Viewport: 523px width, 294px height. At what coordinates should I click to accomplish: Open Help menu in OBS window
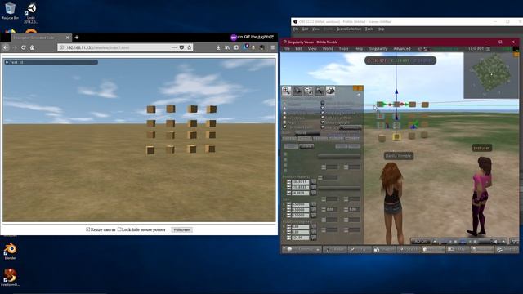(381, 29)
